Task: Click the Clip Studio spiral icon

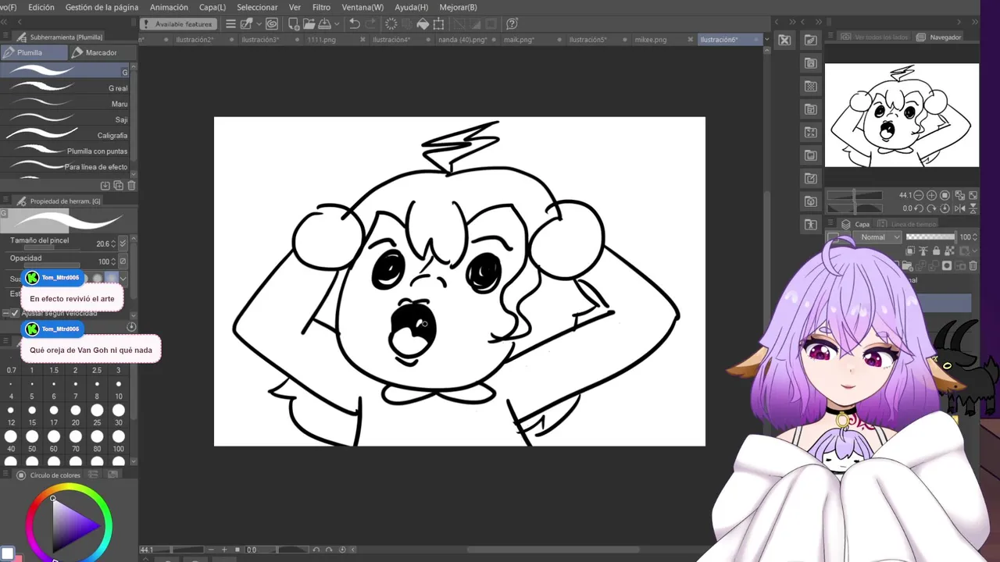Action: pos(272,24)
